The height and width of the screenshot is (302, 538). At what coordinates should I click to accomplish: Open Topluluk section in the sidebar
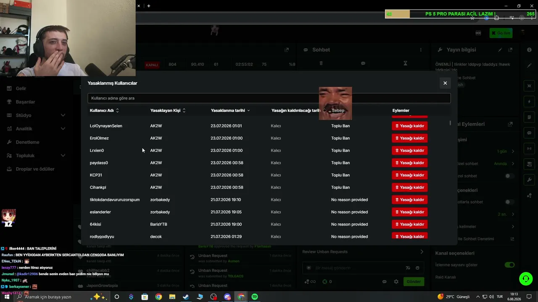[x=25, y=156]
